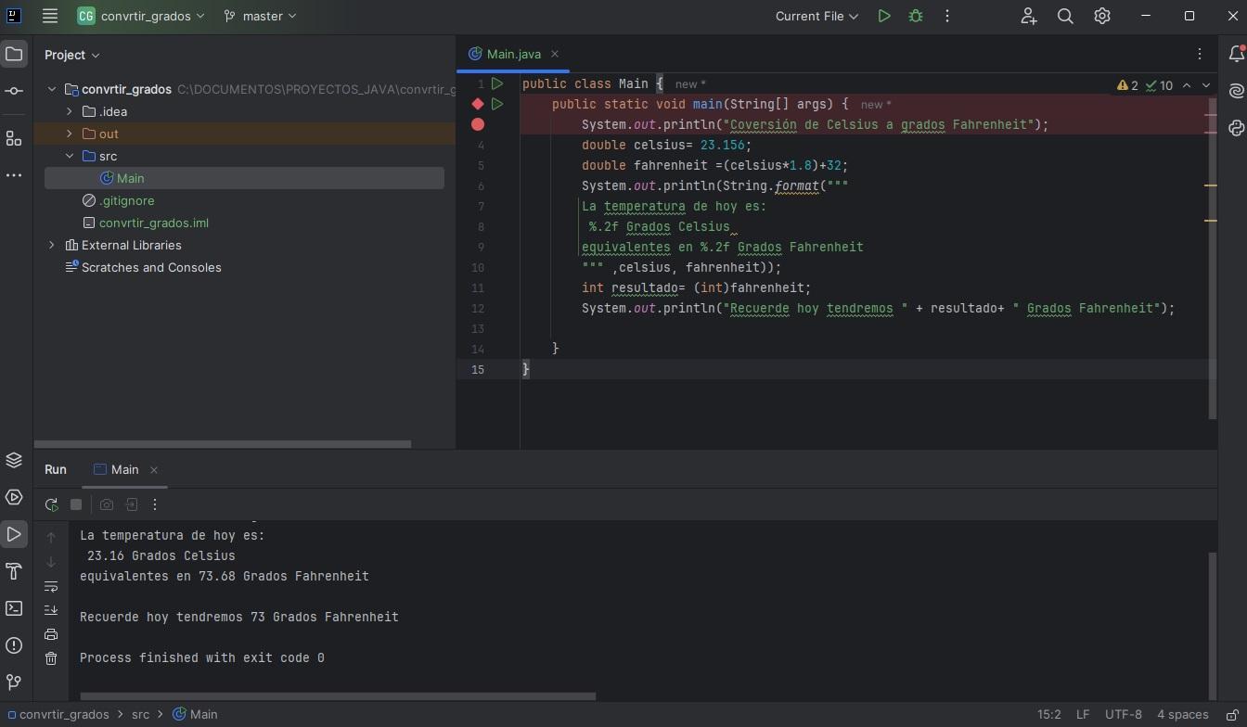
Task: Stop the running process
Action: [76, 504]
